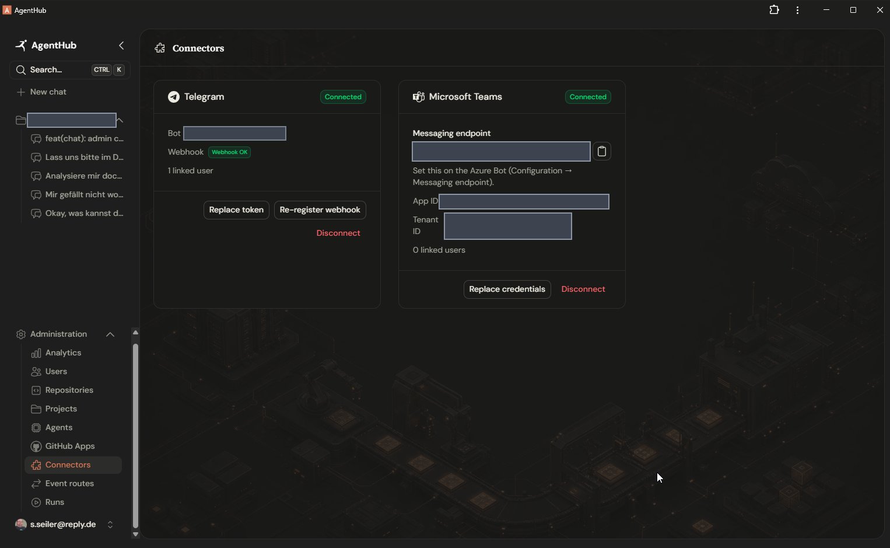Open chat 'Mir gefällt nicht wo...'
The height and width of the screenshot is (548, 890).
(x=77, y=195)
